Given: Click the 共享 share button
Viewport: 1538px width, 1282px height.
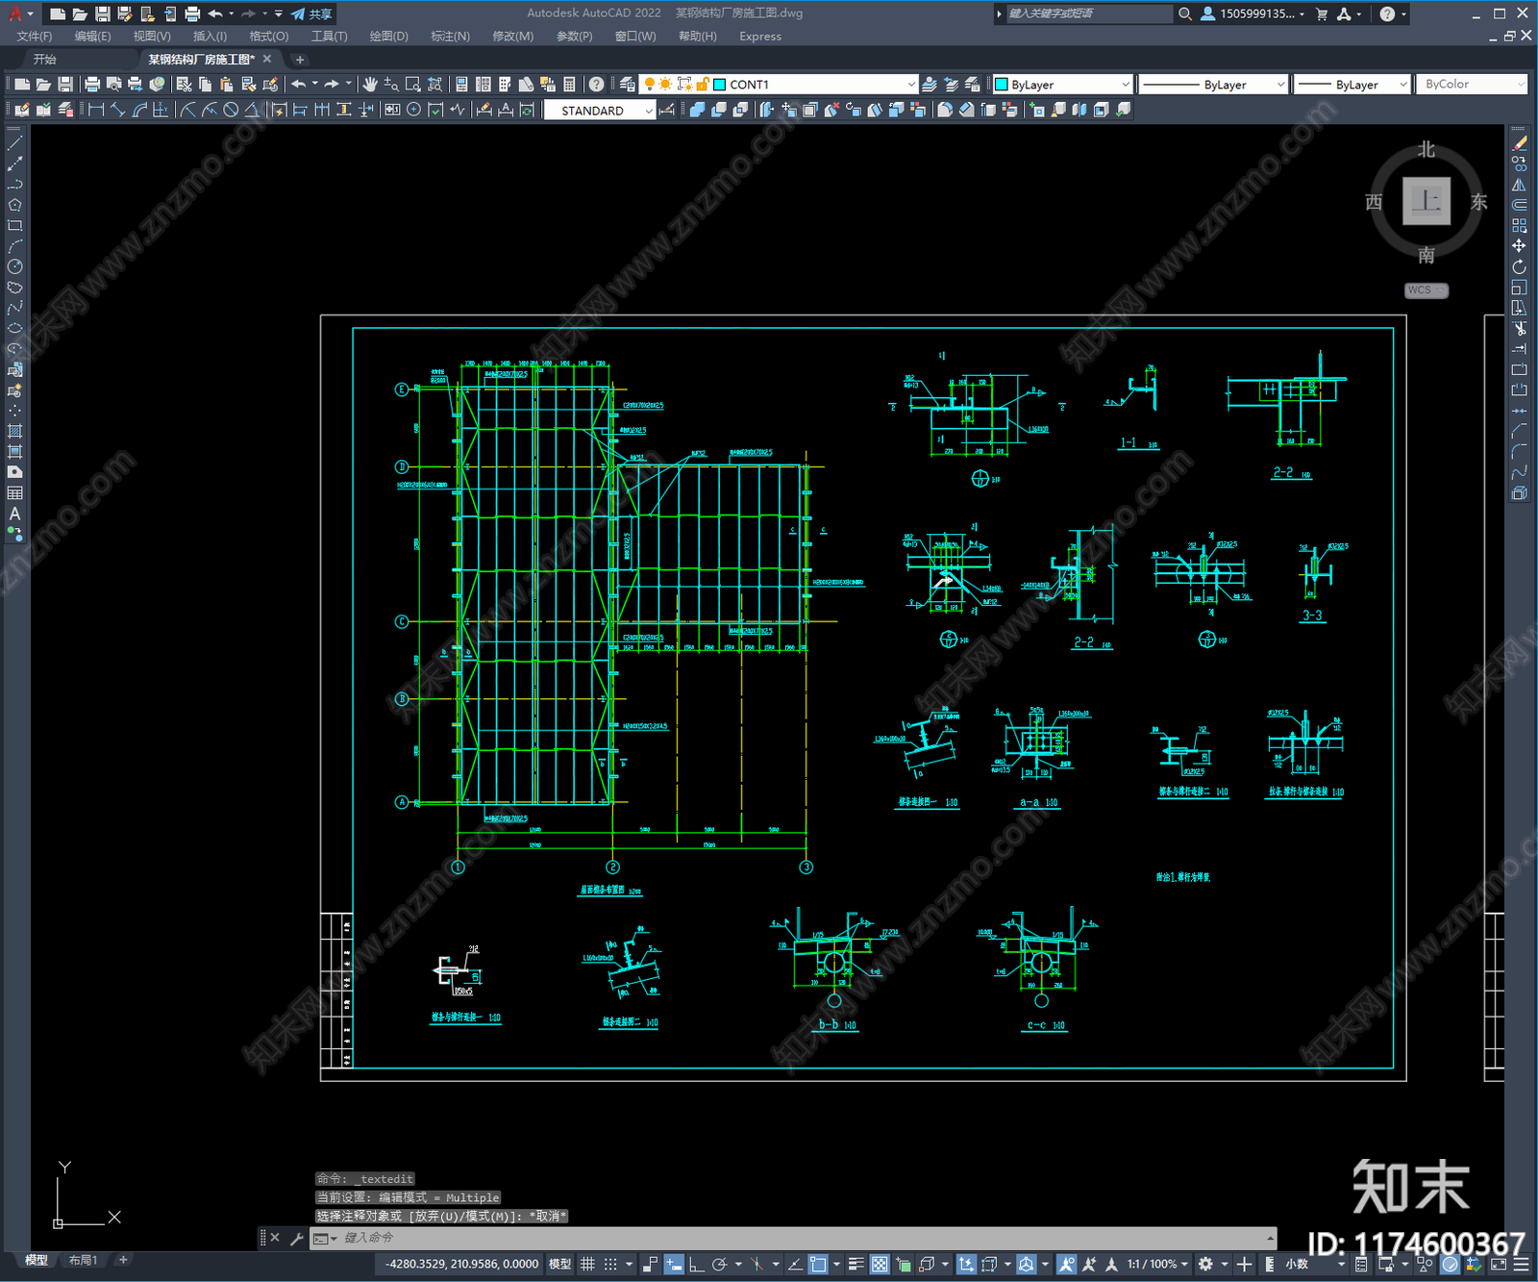Looking at the screenshot, I should (311, 13).
